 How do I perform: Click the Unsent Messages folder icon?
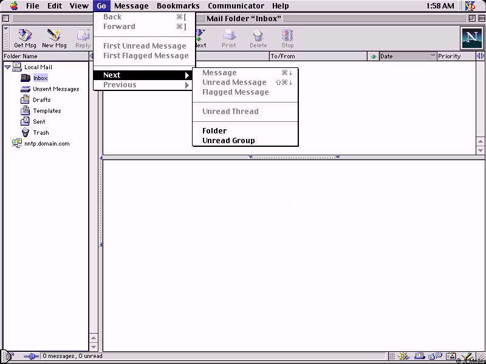point(26,89)
